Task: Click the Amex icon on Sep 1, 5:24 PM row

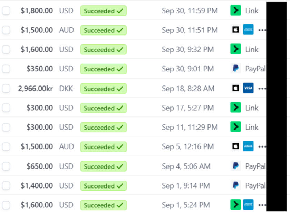Action: tap(248, 205)
